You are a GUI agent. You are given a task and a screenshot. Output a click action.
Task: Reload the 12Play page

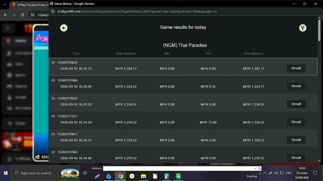[23, 15]
